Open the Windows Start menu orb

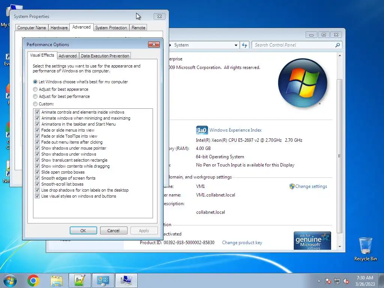pyautogui.click(x=10, y=280)
